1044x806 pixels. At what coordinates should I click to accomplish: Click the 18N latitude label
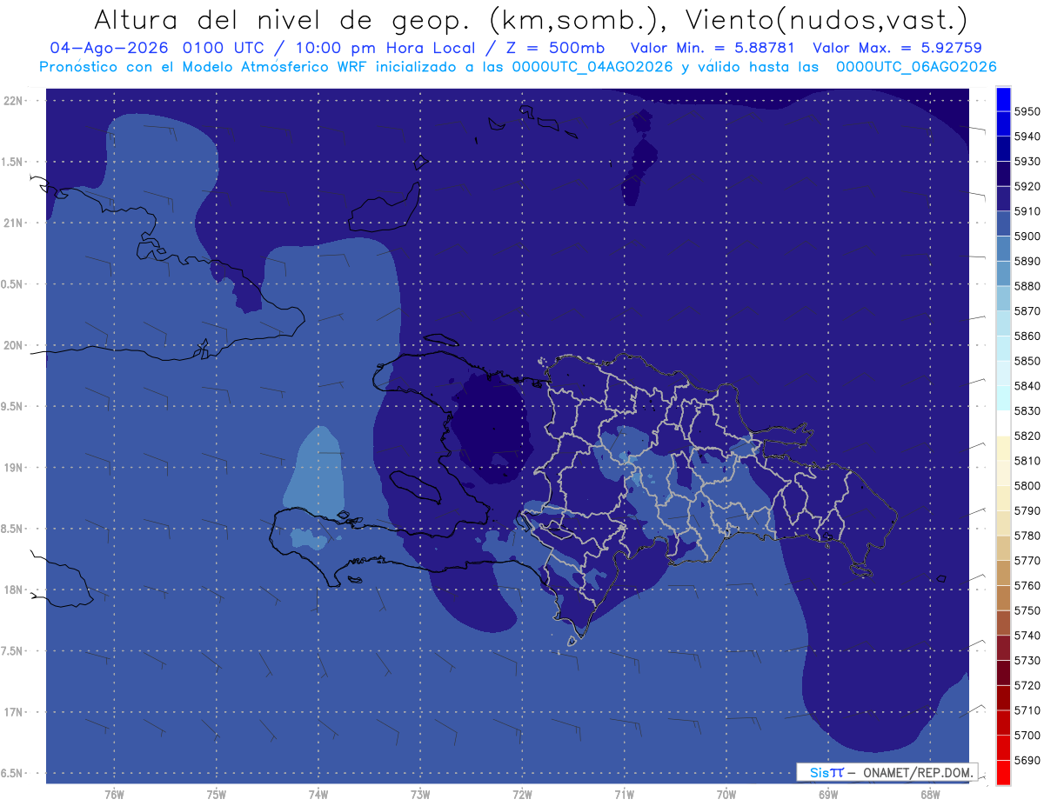(x=14, y=590)
